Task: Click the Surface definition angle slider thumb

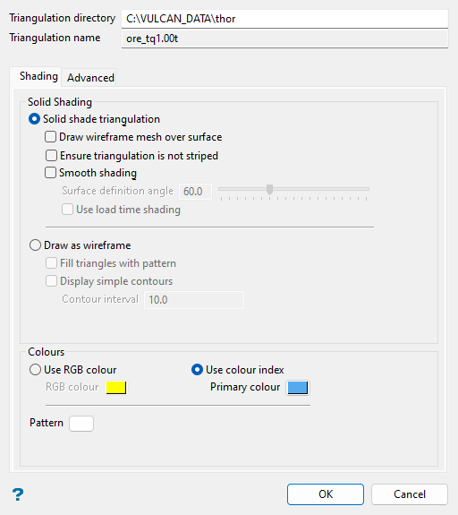Action: tap(269, 189)
